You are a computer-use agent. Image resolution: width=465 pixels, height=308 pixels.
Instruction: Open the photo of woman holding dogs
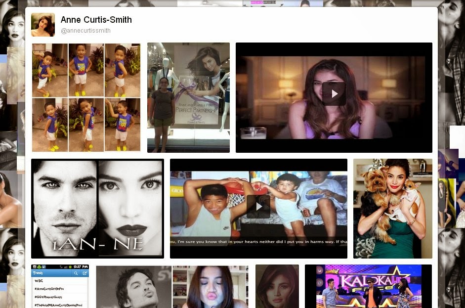pyautogui.click(x=392, y=208)
